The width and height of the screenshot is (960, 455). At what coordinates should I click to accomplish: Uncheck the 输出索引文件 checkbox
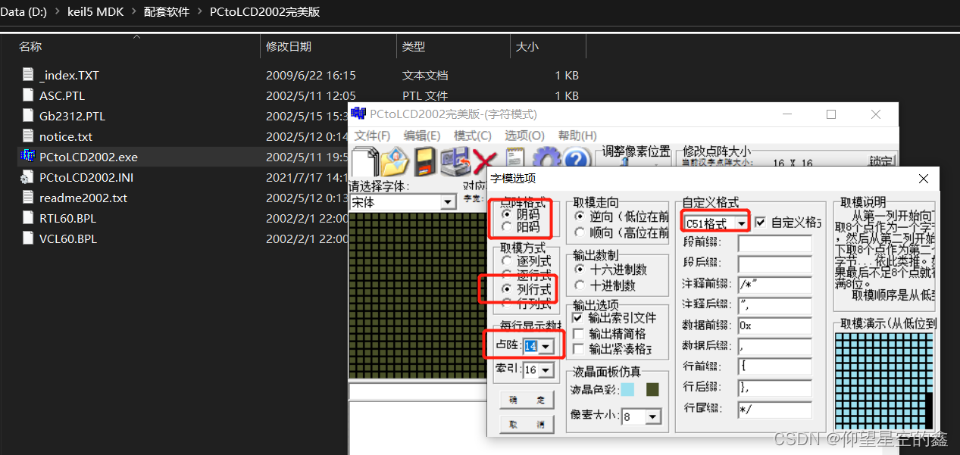(x=577, y=318)
